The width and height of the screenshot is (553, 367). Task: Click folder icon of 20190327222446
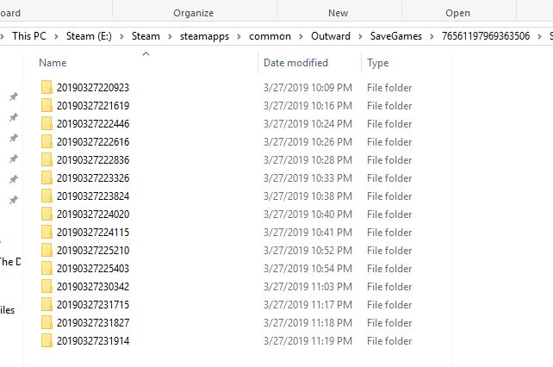click(47, 123)
